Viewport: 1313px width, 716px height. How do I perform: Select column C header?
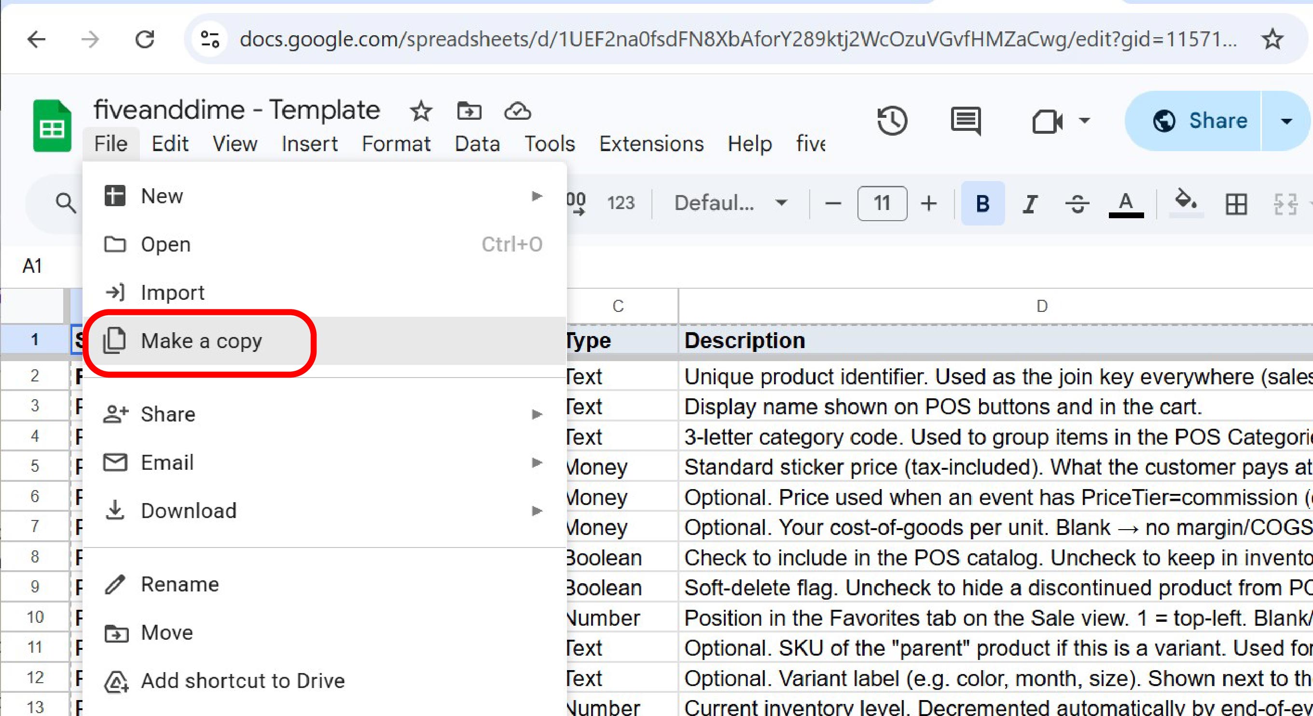(x=622, y=306)
